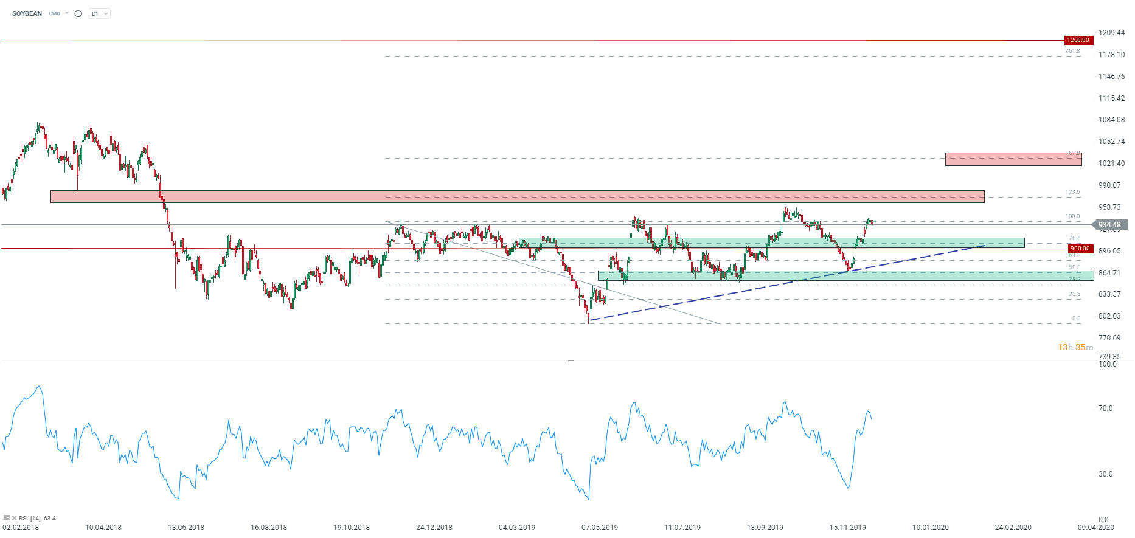The width and height of the screenshot is (1135, 538).
Task: Click the 13.09.2019 date axis label
Action: (x=765, y=528)
